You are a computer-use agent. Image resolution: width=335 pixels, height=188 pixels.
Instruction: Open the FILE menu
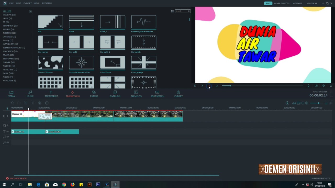coord(12,3)
